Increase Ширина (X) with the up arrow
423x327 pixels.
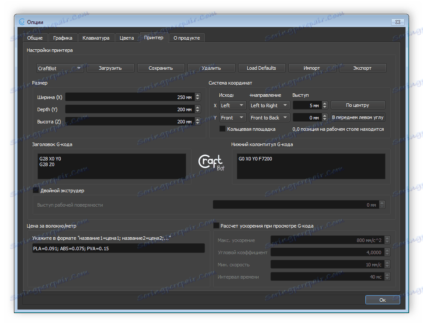[198, 95]
